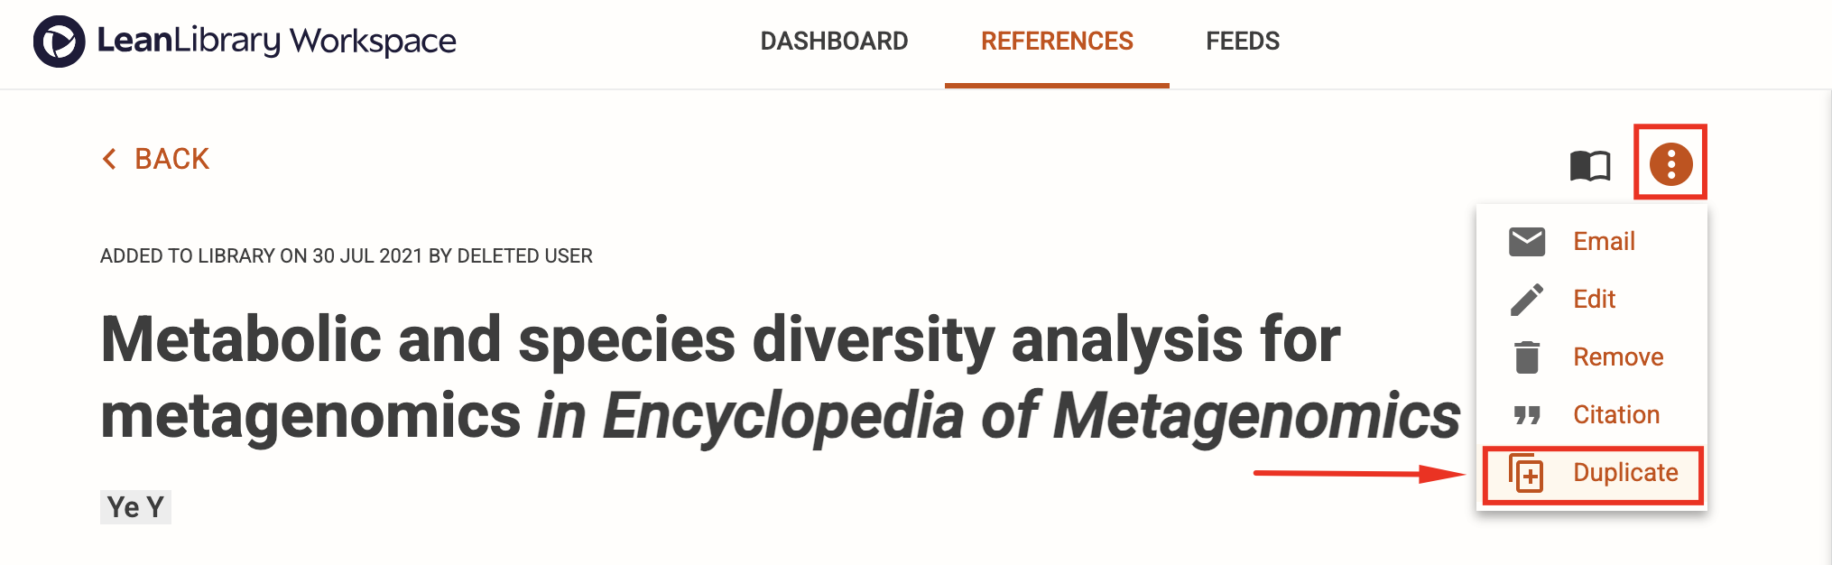This screenshot has height=565, width=1832.
Task: Click the LeanLibrary Workspace title text
Action: pyautogui.click(x=276, y=42)
